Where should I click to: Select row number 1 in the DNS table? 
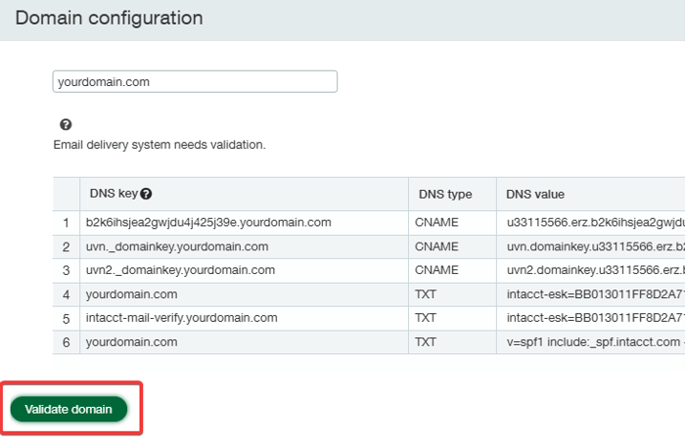coord(67,223)
